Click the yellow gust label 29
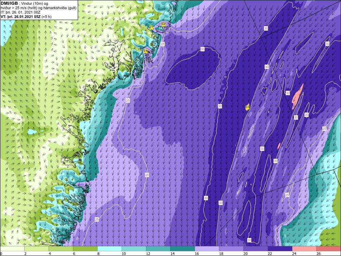Screen dimensions: 341x256 (x=146, y=51)
